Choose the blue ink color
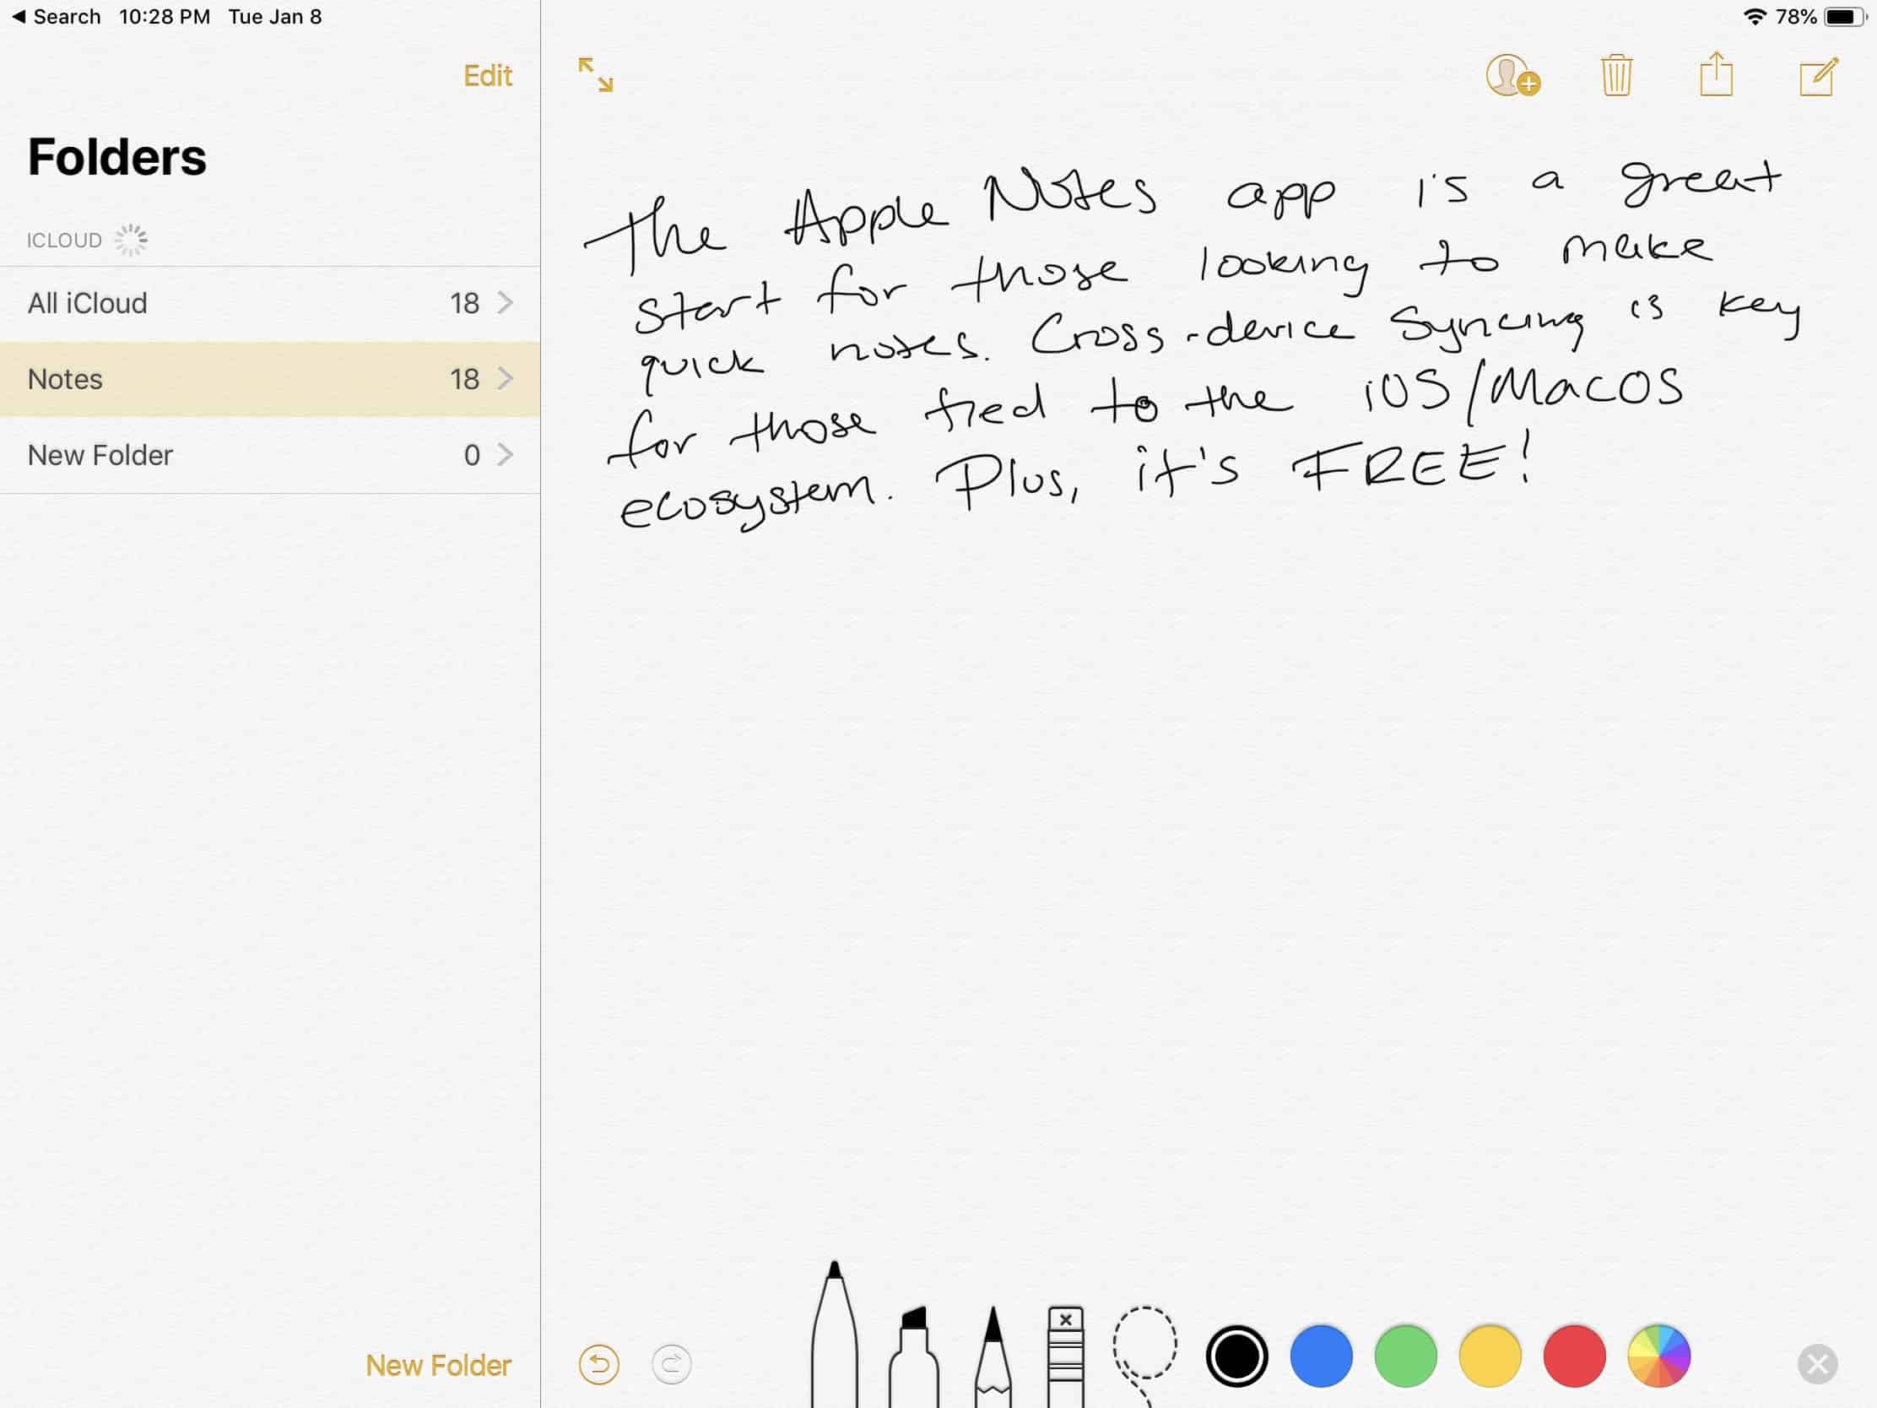Screen dimensions: 1877x1408 pos(1320,1357)
